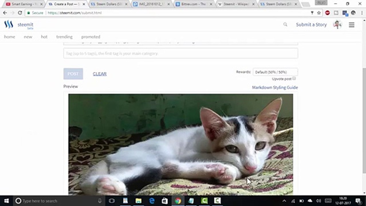366x206 pixels.
Task: Open the Steemit hamburger menu
Action: pos(352,25)
